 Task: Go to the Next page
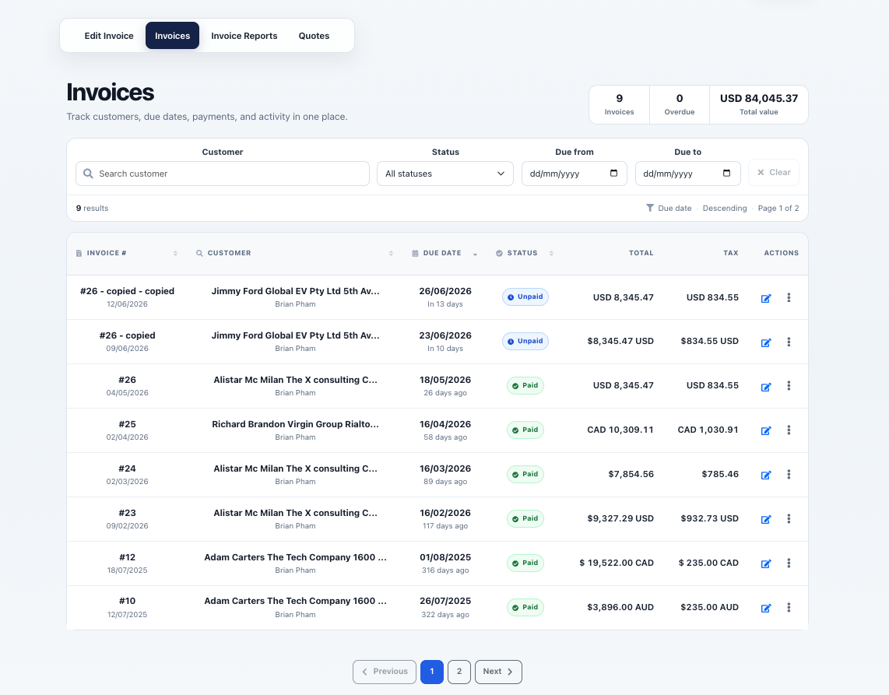click(498, 672)
